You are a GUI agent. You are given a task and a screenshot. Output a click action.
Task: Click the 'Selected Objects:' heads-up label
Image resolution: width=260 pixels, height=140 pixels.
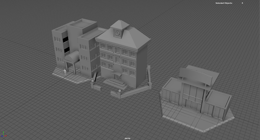point(224,3)
